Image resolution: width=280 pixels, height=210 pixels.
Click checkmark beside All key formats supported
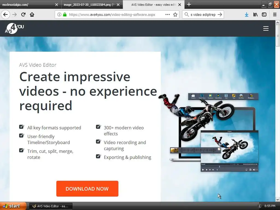click(22, 127)
